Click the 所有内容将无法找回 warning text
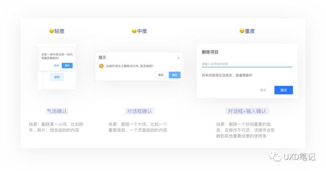This screenshot has width=326, height=171. pos(227,75)
